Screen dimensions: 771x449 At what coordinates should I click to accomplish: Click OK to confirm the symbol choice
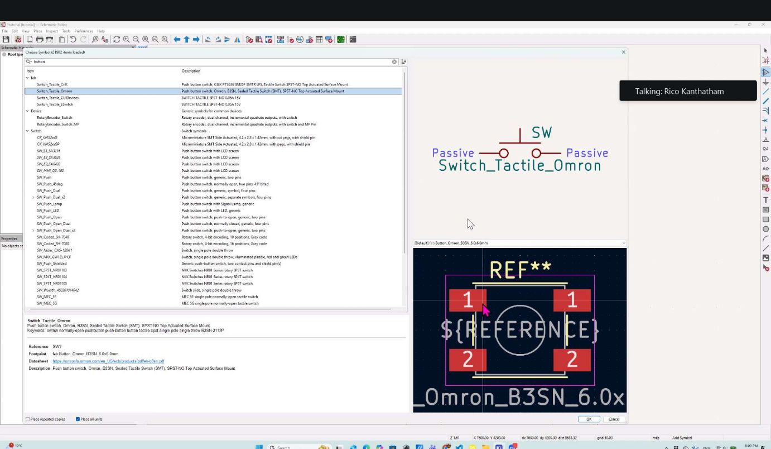click(589, 419)
